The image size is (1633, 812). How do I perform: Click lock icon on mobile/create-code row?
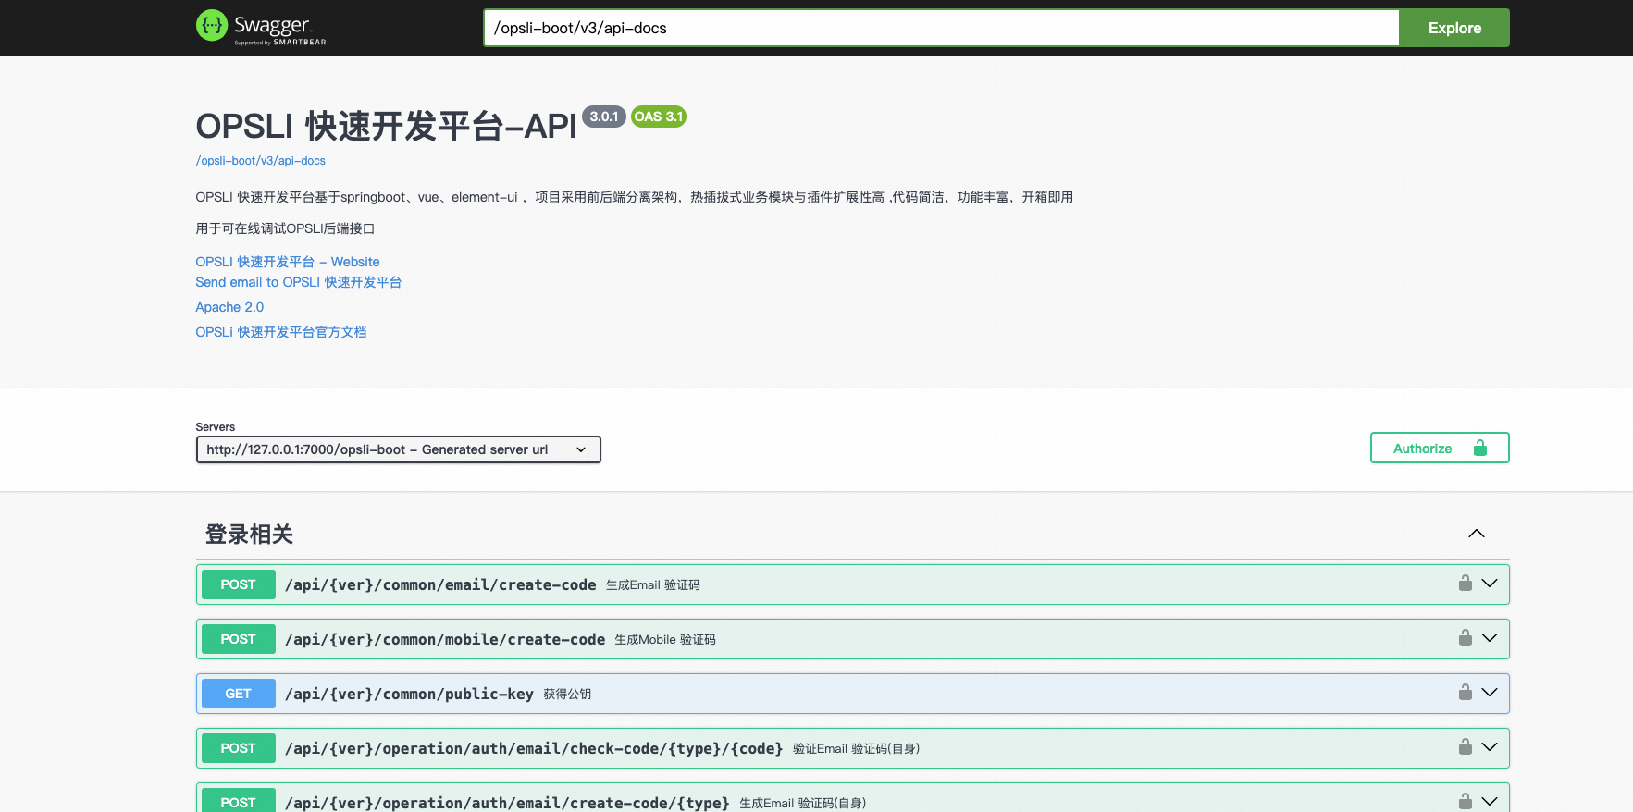click(1466, 637)
